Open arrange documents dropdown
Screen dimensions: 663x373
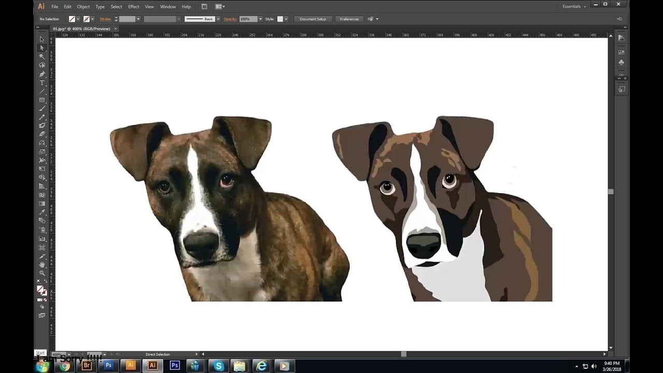[220, 7]
